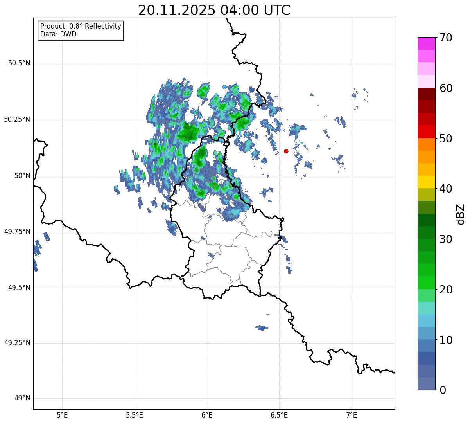Click the colorbar tick label 50

click(x=446, y=139)
